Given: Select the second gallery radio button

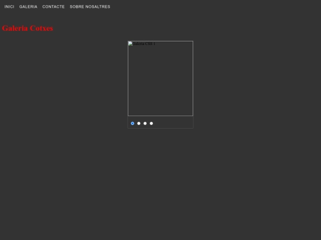Looking at the screenshot, I should [x=139, y=123].
